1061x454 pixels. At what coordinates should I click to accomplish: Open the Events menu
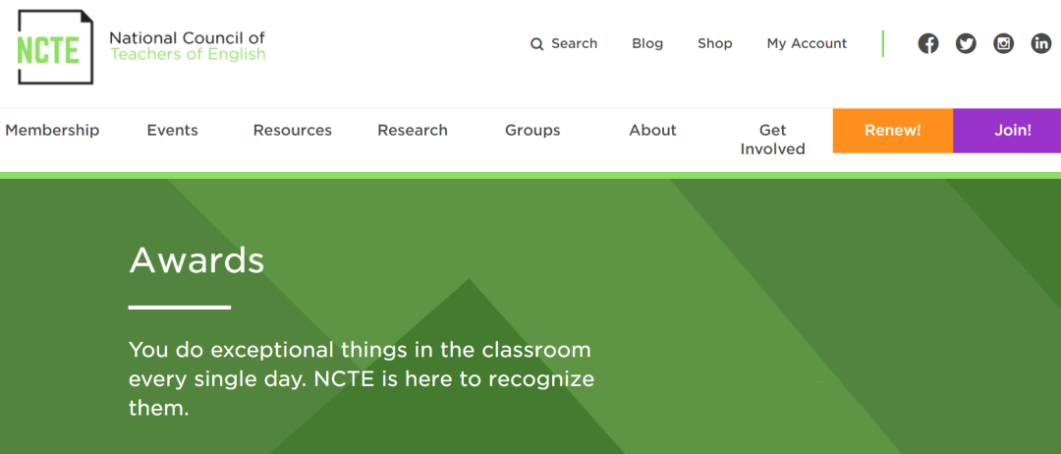click(172, 130)
